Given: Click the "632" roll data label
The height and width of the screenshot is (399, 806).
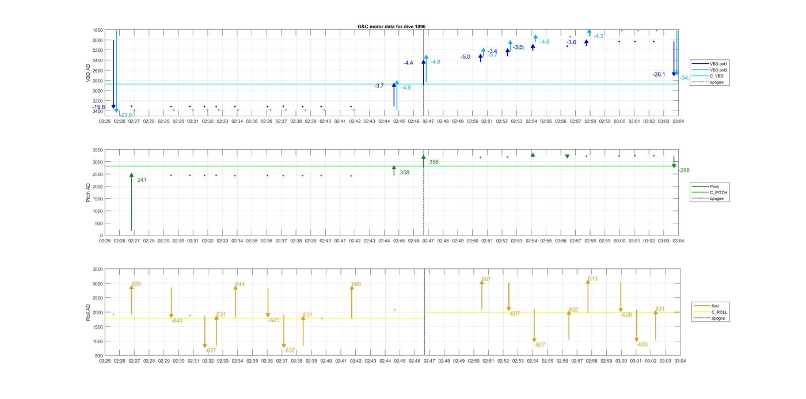Looking at the screenshot, I should point(573,310).
